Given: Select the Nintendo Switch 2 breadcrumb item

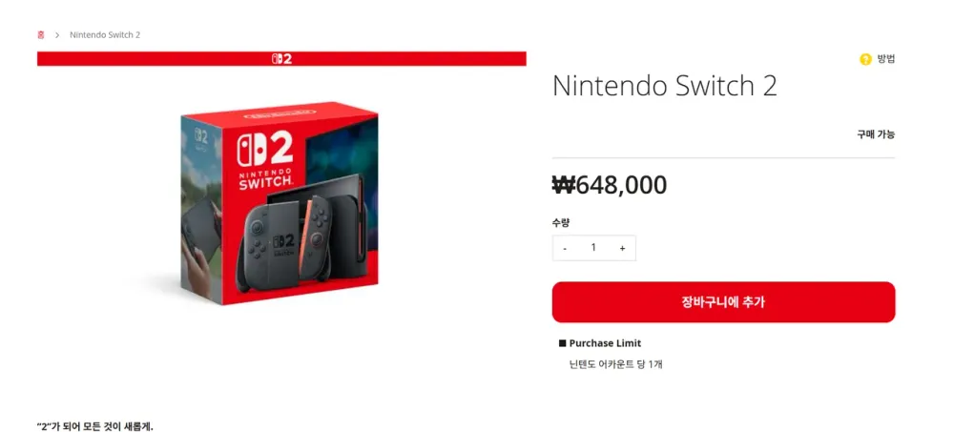Looking at the screenshot, I should (105, 34).
